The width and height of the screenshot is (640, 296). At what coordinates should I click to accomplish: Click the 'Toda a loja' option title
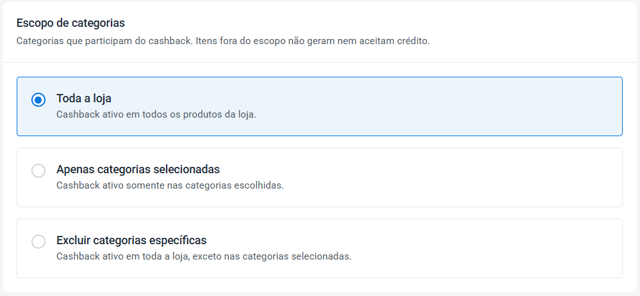coord(84,98)
